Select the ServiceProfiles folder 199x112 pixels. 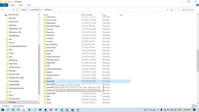[52, 44]
